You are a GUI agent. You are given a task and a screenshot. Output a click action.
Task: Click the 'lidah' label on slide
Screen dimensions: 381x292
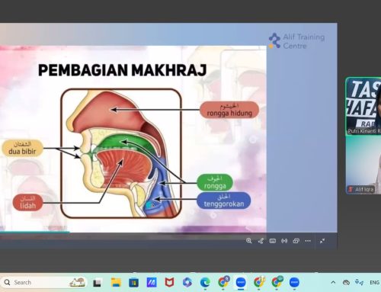pyautogui.click(x=27, y=202)
